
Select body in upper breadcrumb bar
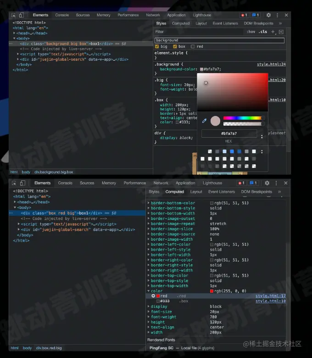point(26,172)
